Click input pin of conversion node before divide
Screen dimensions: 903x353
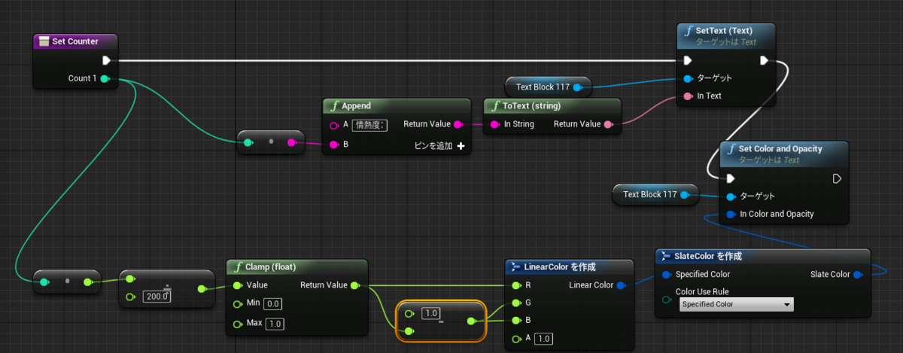tap(45, 281)
